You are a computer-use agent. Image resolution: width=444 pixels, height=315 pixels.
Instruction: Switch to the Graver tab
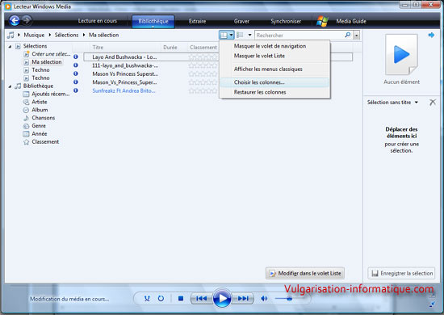pyautogui.click(x=241, y=21)
